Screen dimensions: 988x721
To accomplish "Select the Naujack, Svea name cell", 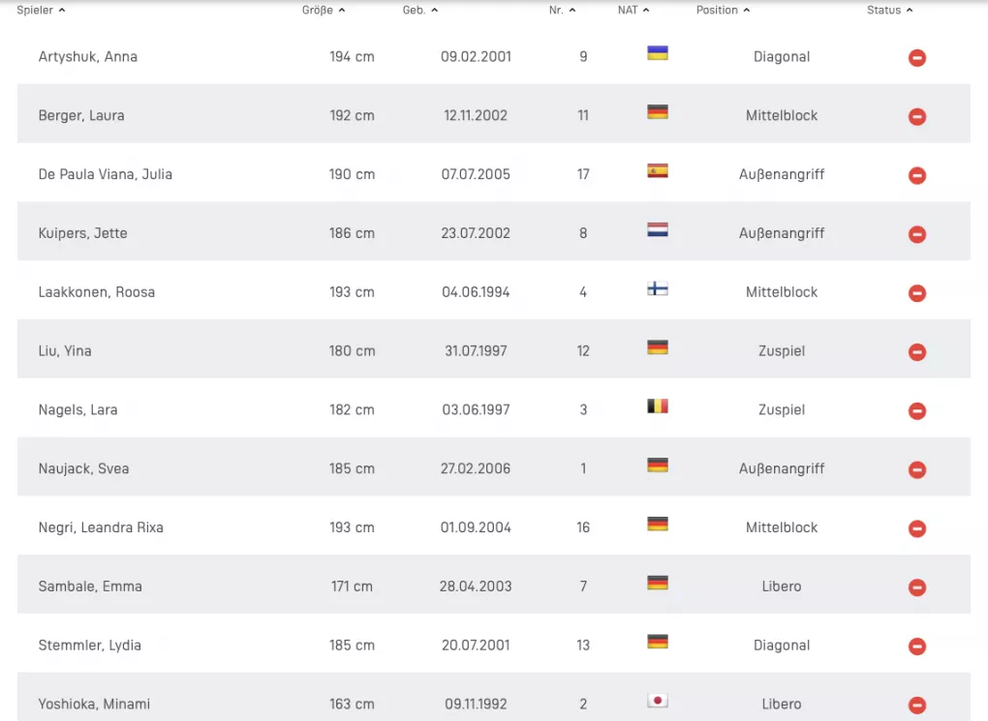I will click(83, 468).
